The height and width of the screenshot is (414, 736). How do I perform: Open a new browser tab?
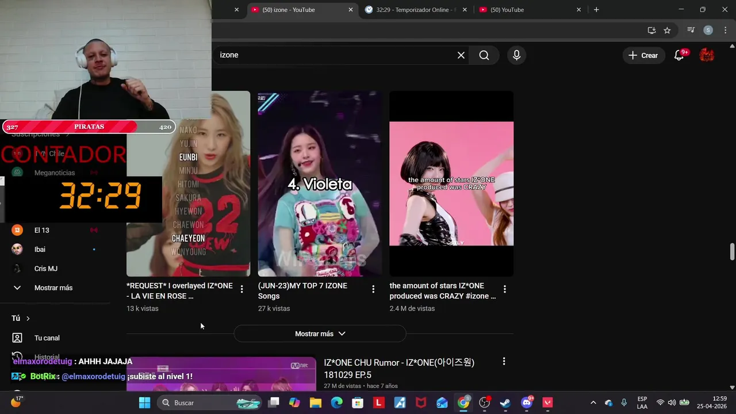[596, 10]
